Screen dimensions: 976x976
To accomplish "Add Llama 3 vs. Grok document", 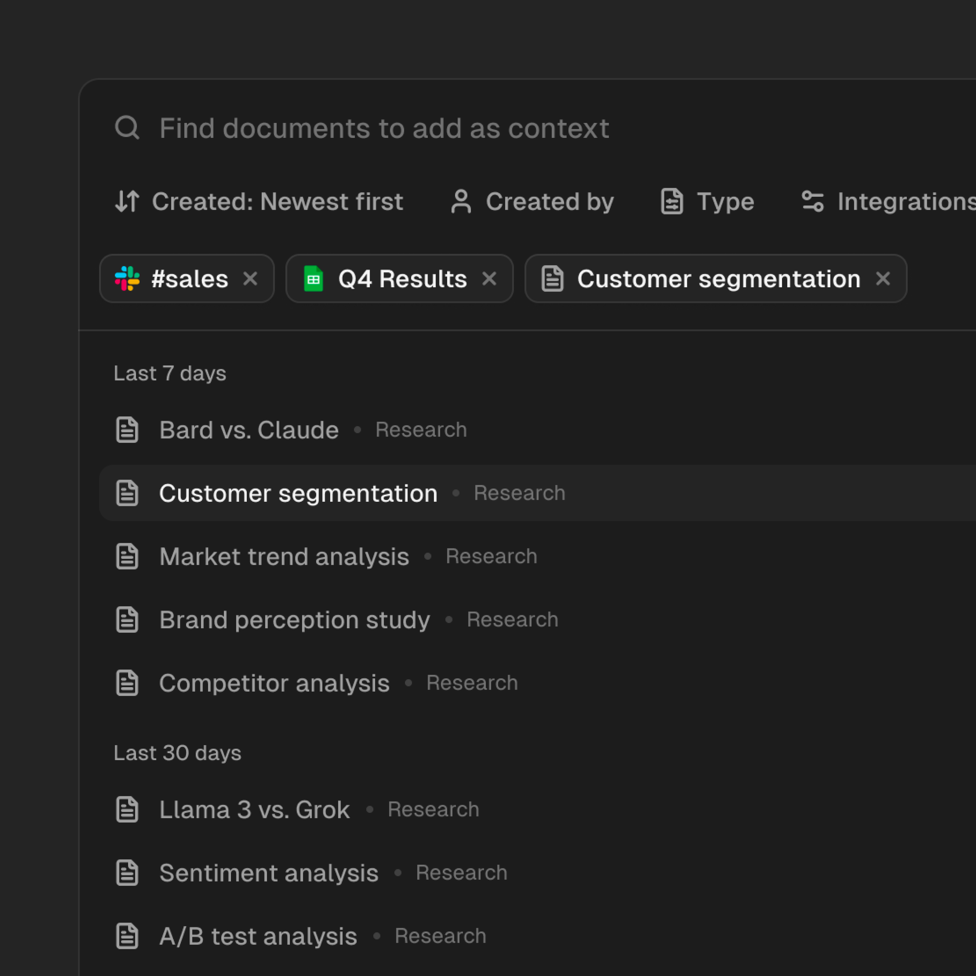I will pyautogui.click(x=254, y=810).
